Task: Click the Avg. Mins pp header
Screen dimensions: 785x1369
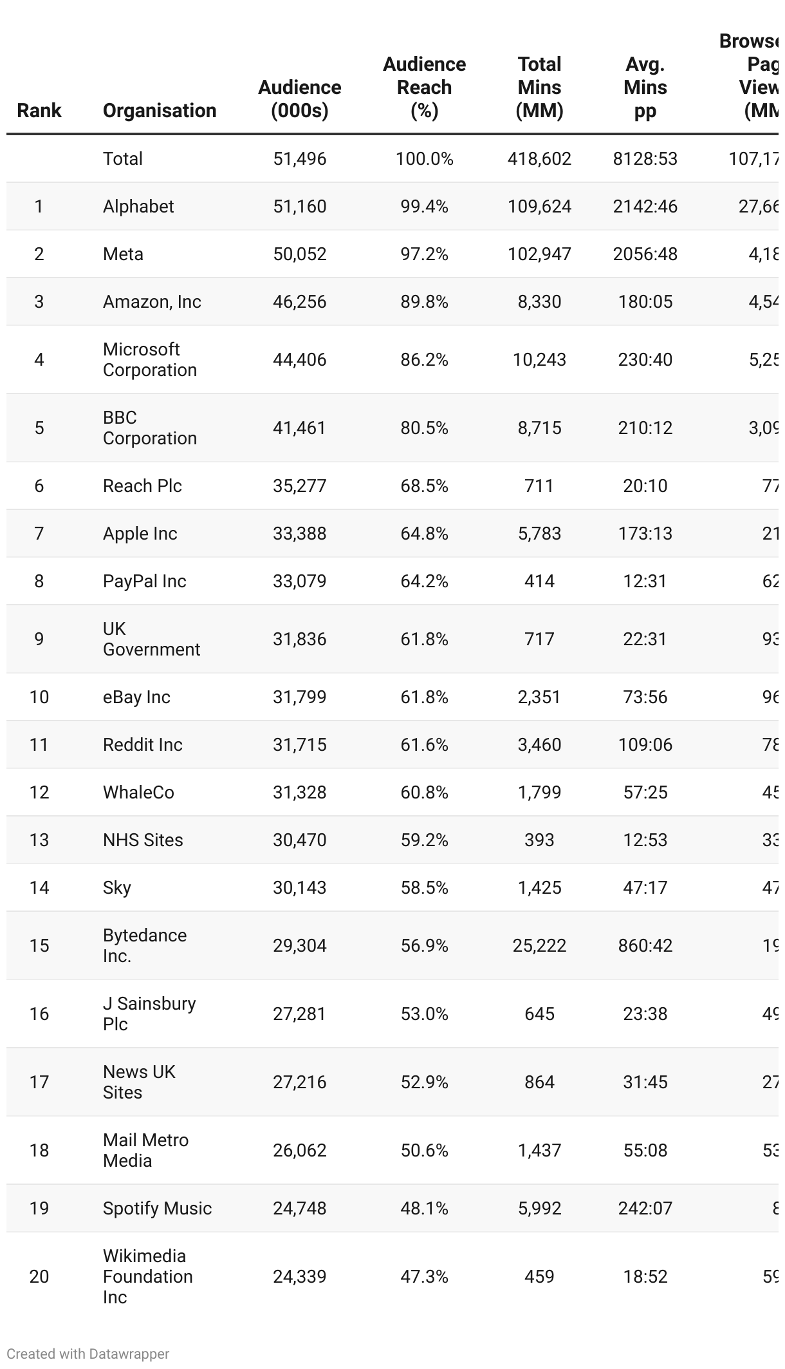Action: (645, 87)
